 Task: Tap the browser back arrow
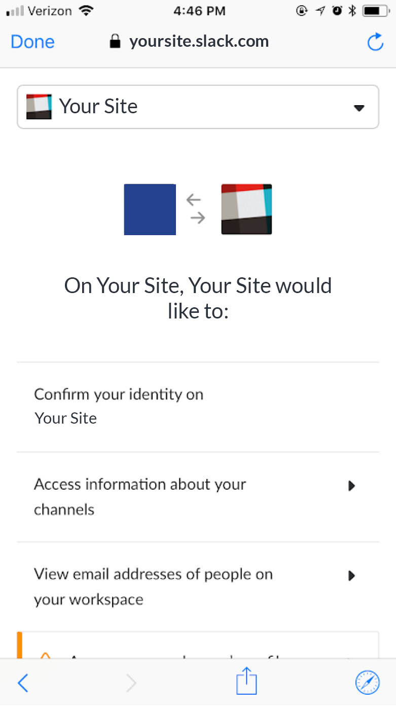(x=23, y=683)
